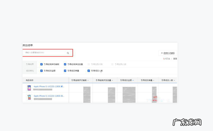213x131 pixels.
Task: Open the first Apple iPhone 11 128GB link
Action: click(48, 87)
